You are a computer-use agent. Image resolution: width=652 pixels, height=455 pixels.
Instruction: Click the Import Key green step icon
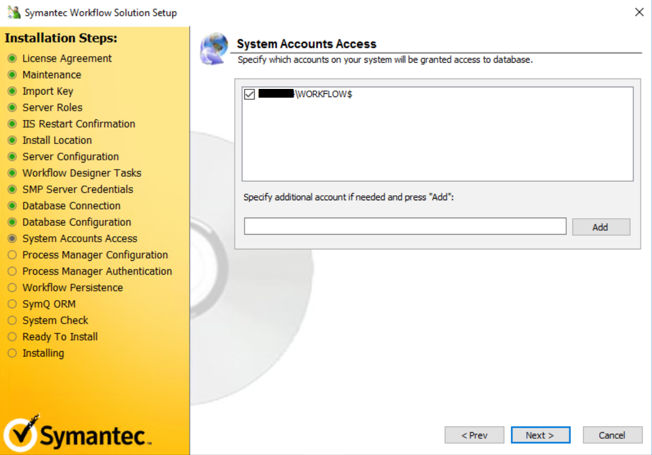(x=13, y=91)
